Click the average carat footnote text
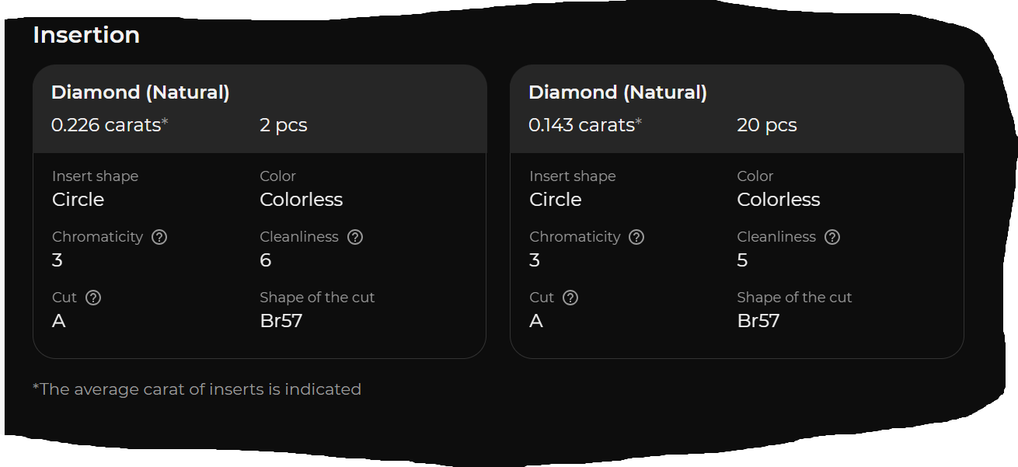1018x467 pixels. [197, 389]
